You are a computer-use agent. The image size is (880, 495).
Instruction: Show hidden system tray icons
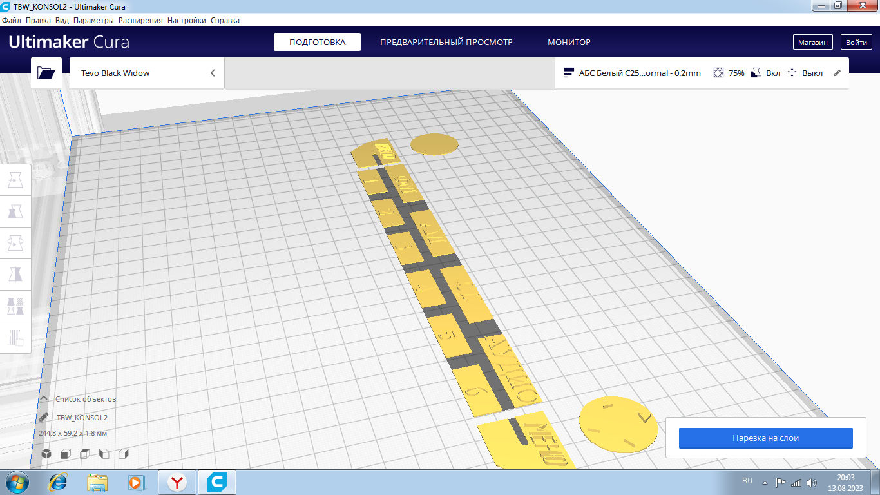765,482
